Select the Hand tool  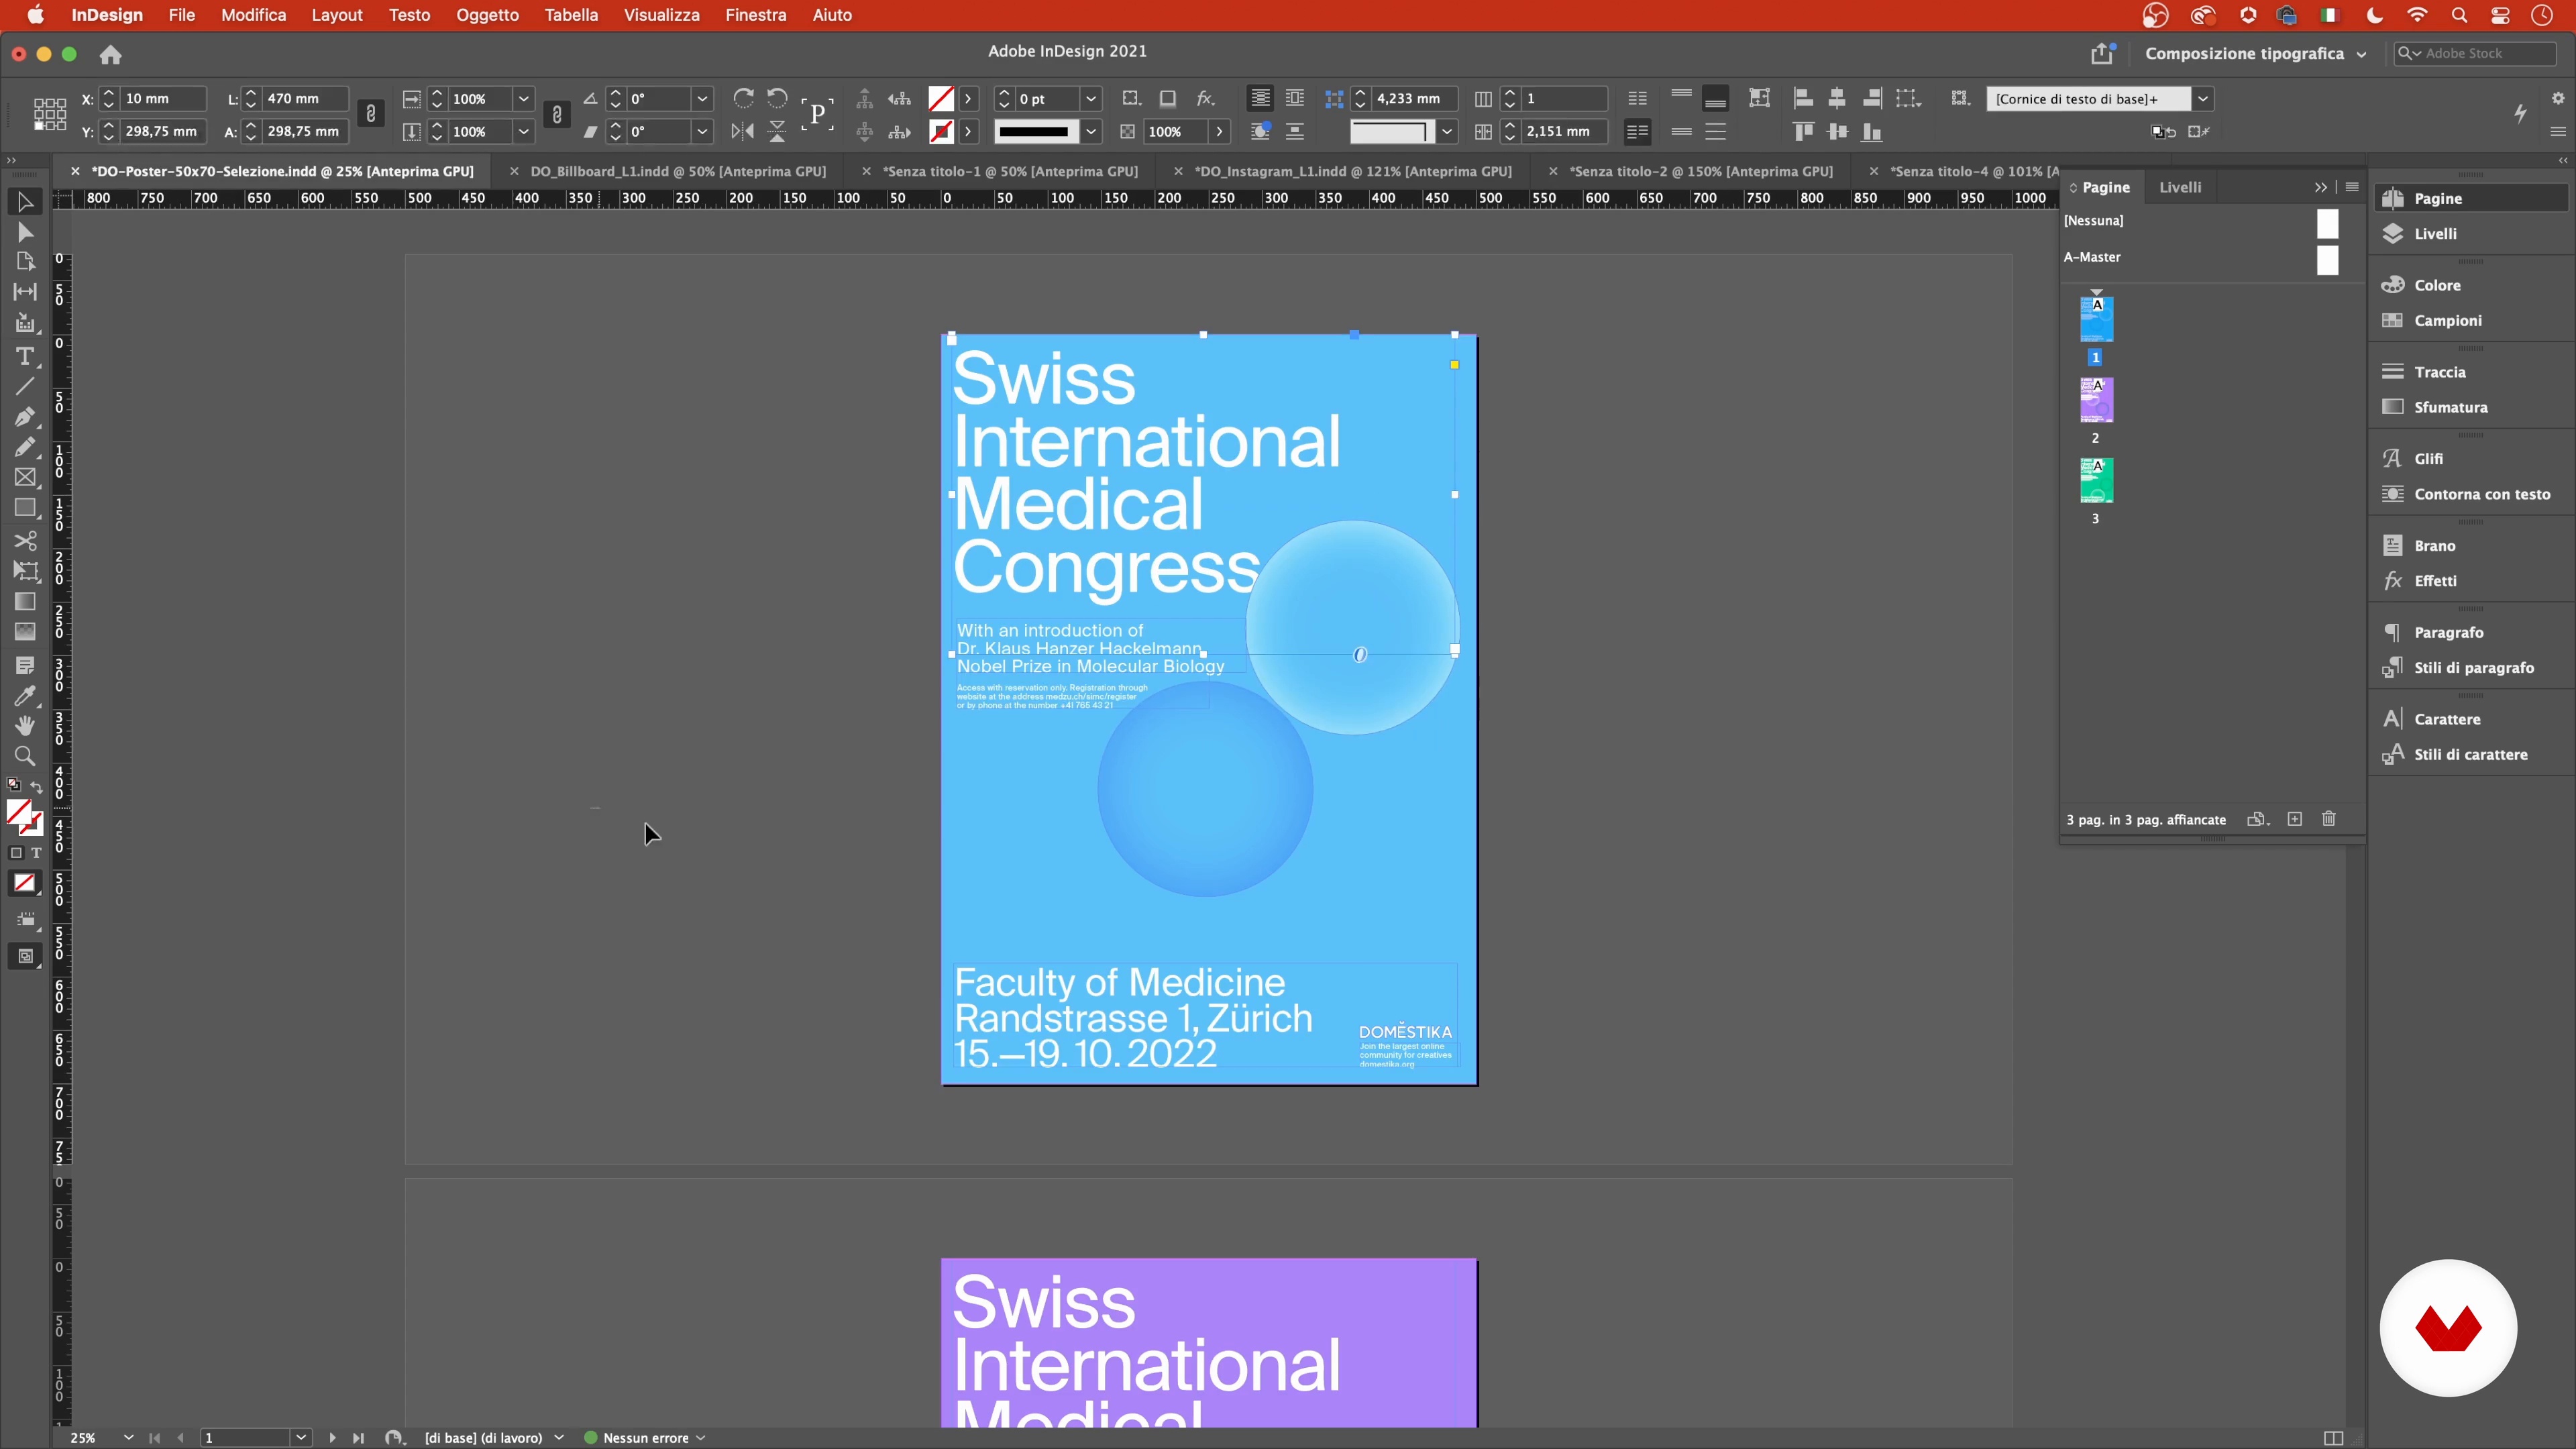(25, 726)
